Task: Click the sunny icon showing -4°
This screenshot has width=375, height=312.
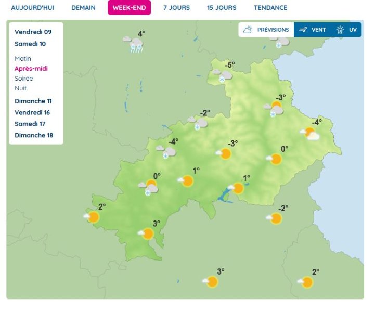Action: [x=310, y=134]
